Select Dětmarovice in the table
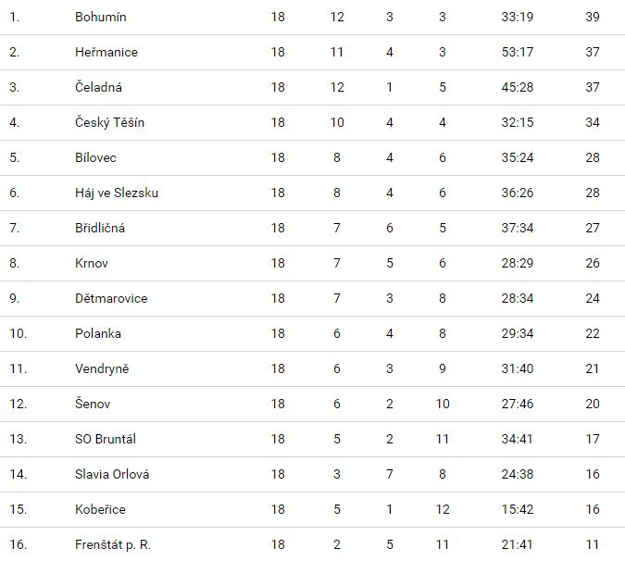Viewport: 625px width, 561px height. (111, 298)
